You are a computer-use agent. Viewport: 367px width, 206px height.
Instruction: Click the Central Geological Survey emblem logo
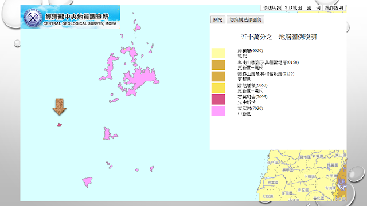coord(33,18)
